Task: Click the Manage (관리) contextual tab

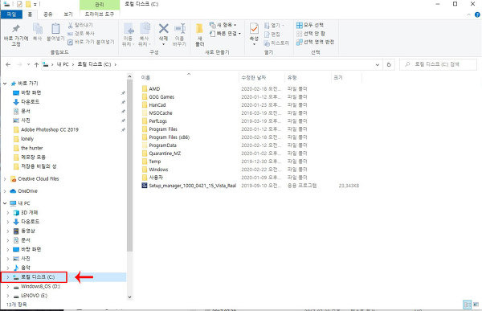Action: [100, 5]
